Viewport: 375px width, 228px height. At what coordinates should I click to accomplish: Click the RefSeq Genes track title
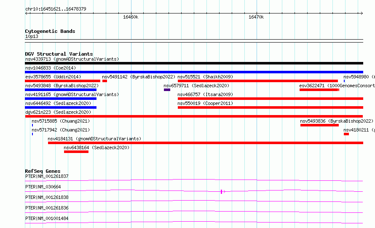[43, 171]
